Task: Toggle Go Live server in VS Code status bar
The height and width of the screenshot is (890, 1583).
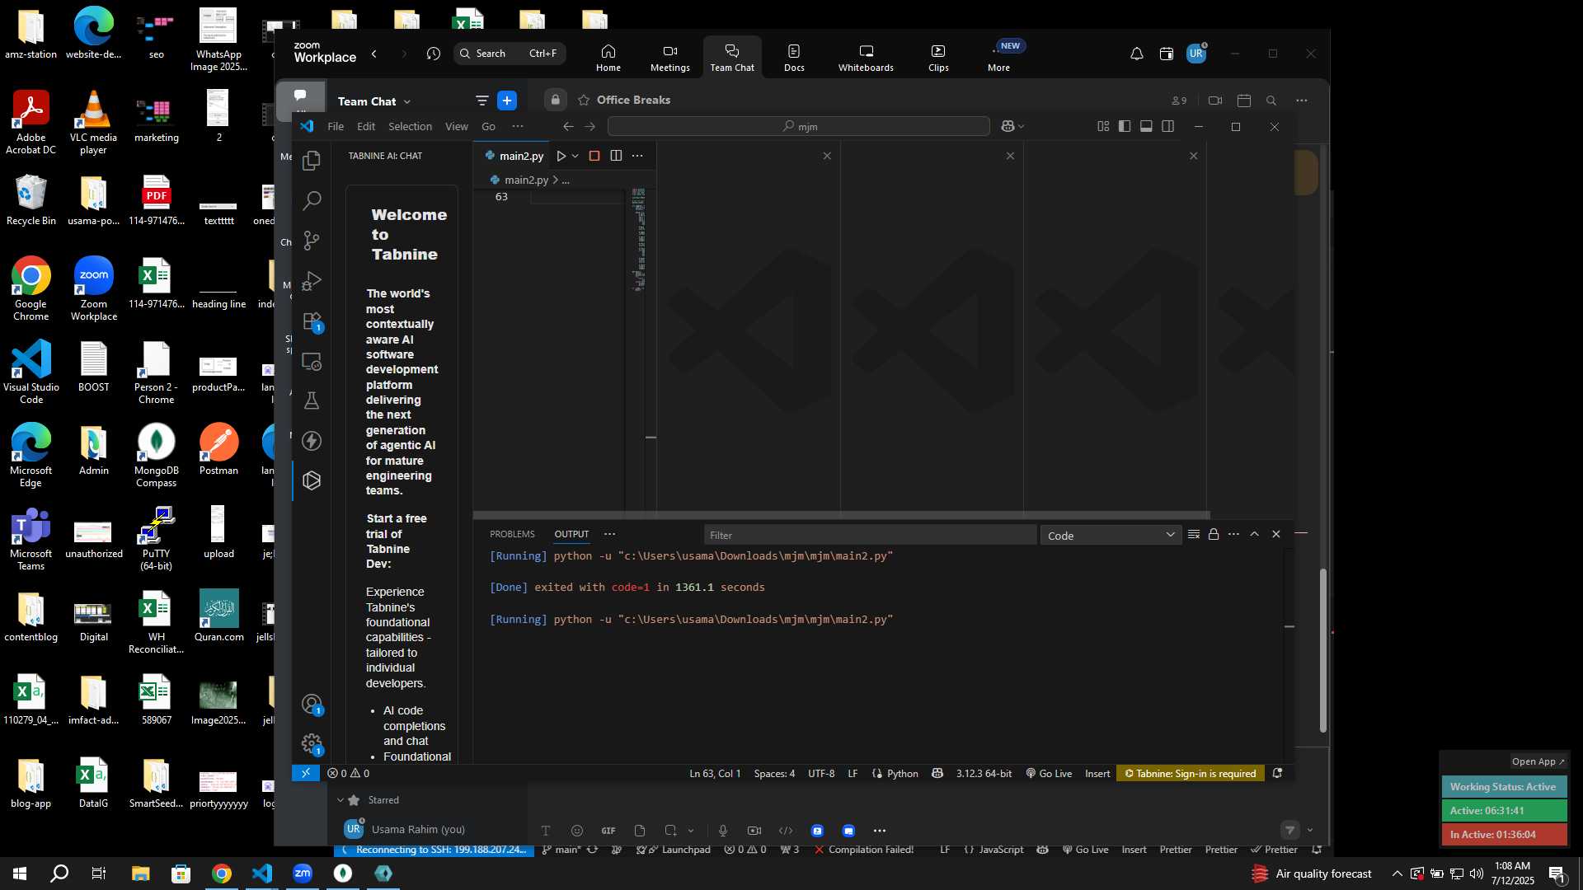Action: 1049,774
